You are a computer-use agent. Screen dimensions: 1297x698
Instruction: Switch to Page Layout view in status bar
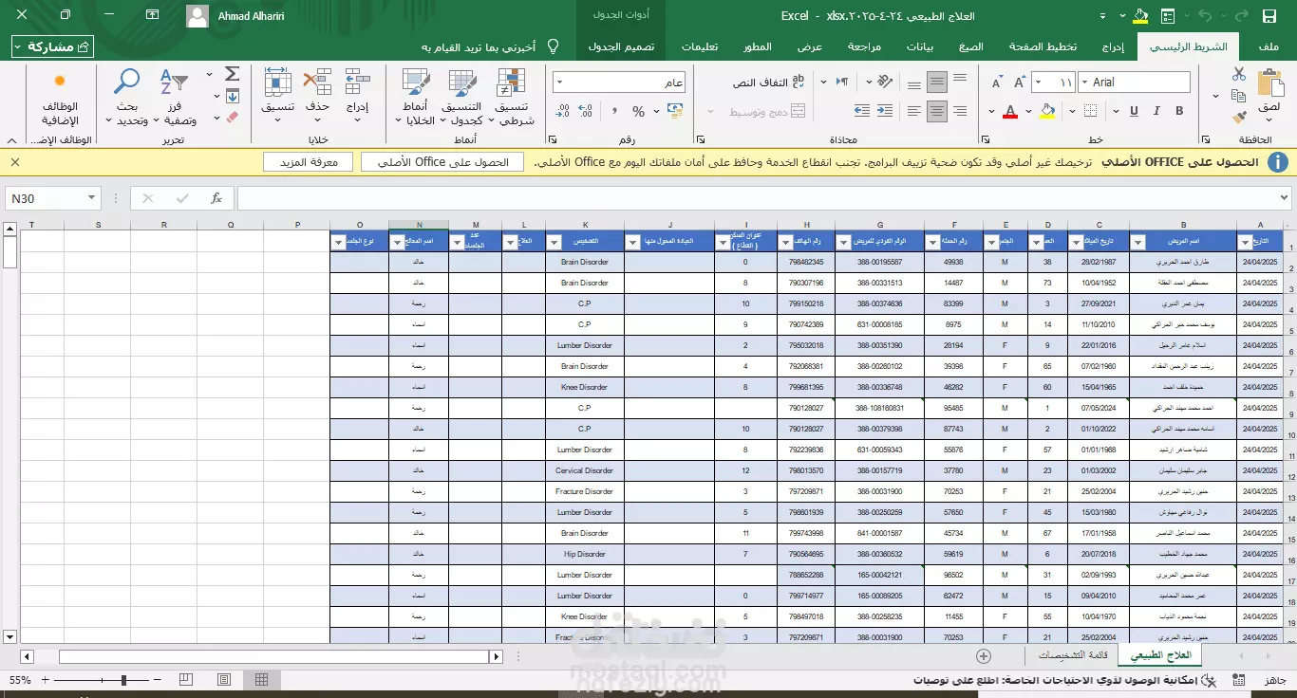click(224, 680)
